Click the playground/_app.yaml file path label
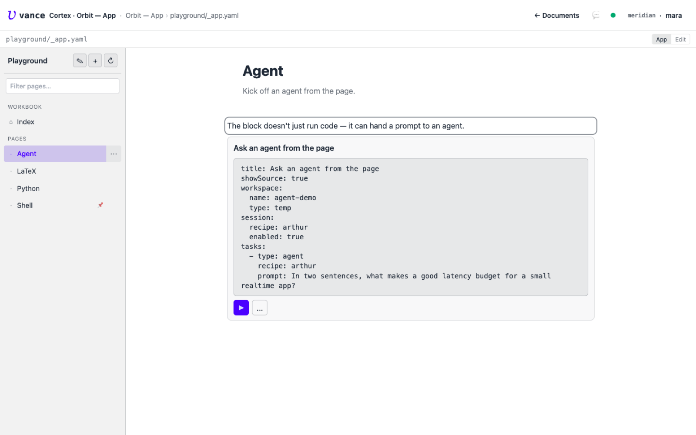Viewport: 696px width, 435px height. point(47,39)
